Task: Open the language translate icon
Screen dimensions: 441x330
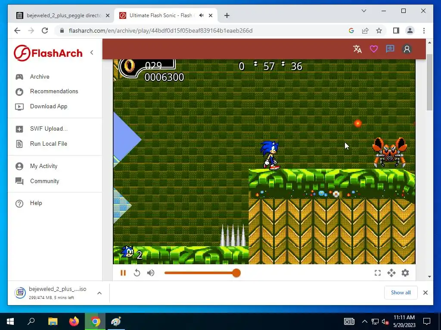Action: pyautogui.click(x=357, y=49)
